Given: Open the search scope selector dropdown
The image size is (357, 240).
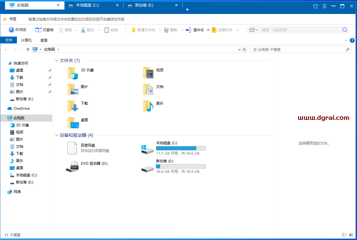Looking at the screenshot, I should (x=253, y=30).
